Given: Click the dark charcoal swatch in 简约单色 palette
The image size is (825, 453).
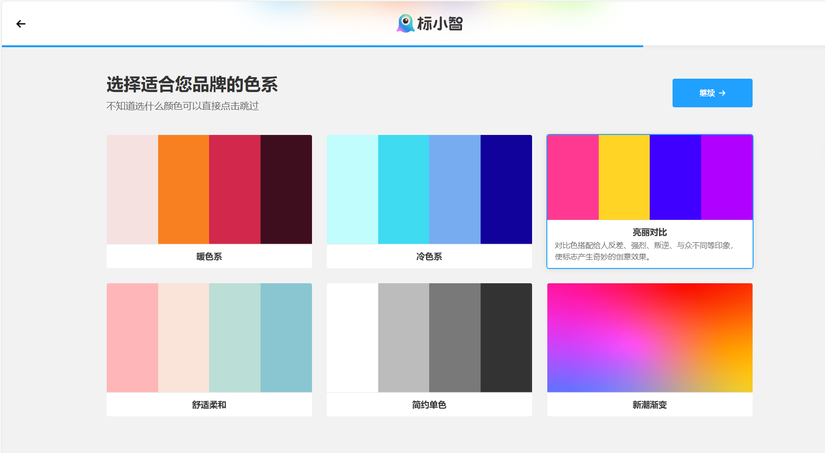Looking at the screenshot, I should 506,338.
